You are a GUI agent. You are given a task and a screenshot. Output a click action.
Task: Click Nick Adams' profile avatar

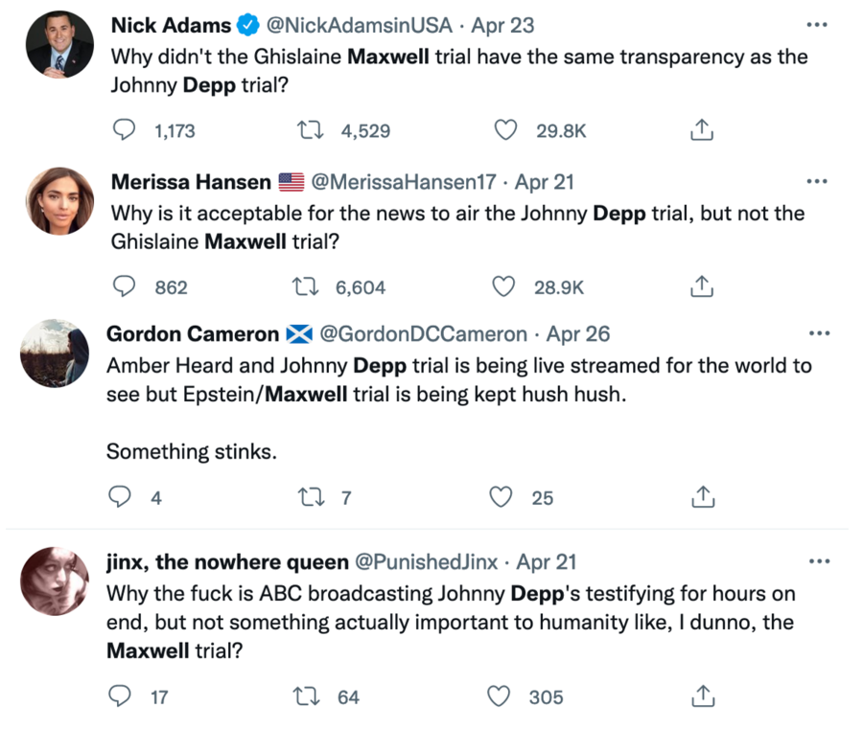[59, 45]
